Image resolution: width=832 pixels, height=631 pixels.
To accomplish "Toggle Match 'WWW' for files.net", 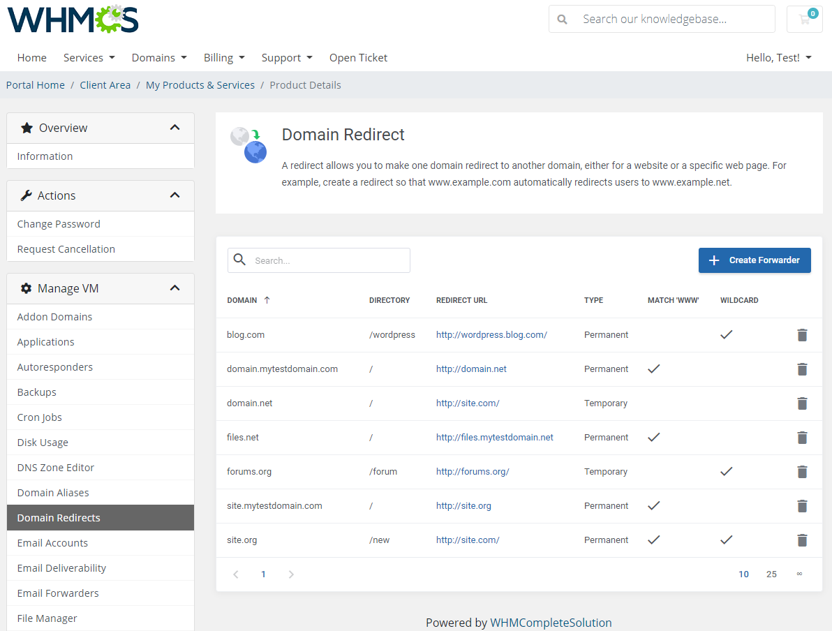I will (x=654, y=437).
